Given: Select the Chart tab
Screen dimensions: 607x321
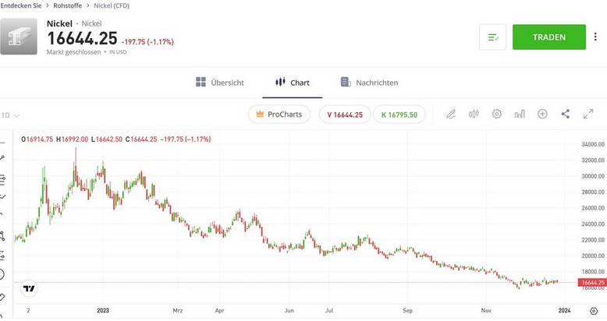Looking at the screenshot, I should tap(292, 83).
